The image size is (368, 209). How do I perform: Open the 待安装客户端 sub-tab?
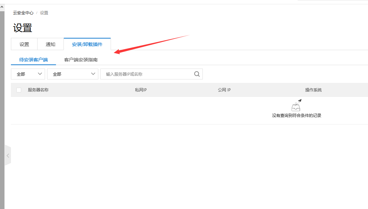pos(33,60)
